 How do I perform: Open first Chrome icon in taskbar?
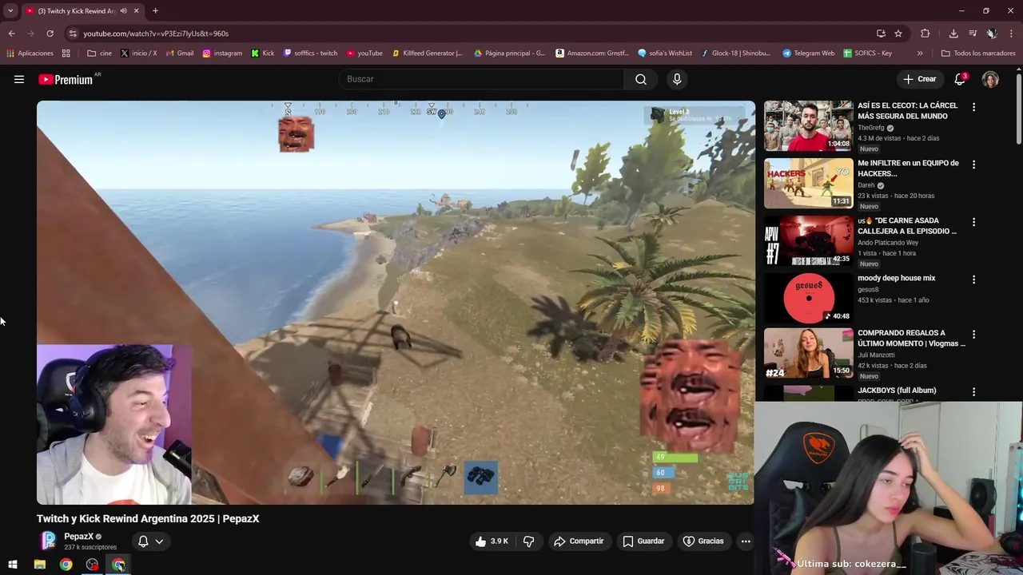(x=66, y=565)
